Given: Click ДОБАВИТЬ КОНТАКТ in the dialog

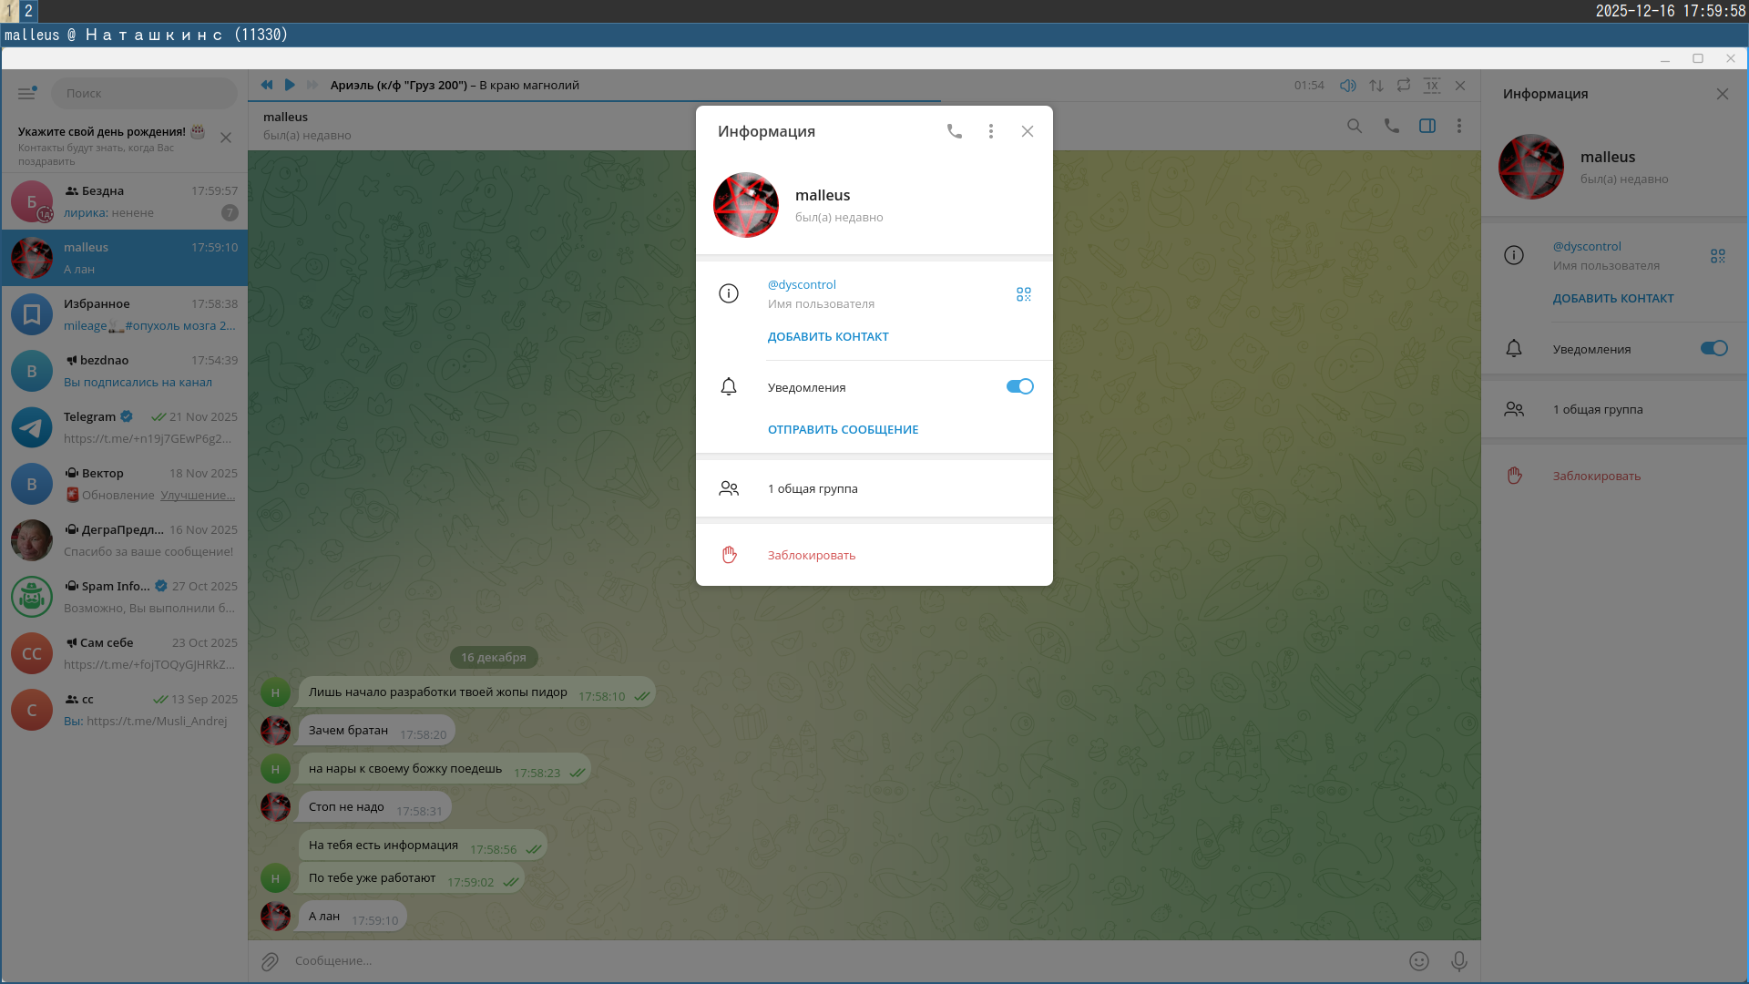Looking at the screenshot, I should click(827, 336).
